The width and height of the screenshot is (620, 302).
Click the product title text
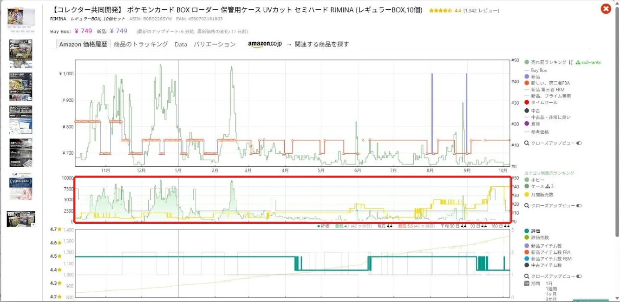click(x=237, y=10)
